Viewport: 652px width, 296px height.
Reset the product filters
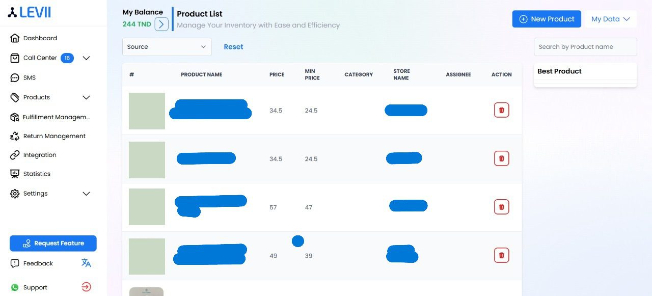pyautogui.click(x=233, y=47)
